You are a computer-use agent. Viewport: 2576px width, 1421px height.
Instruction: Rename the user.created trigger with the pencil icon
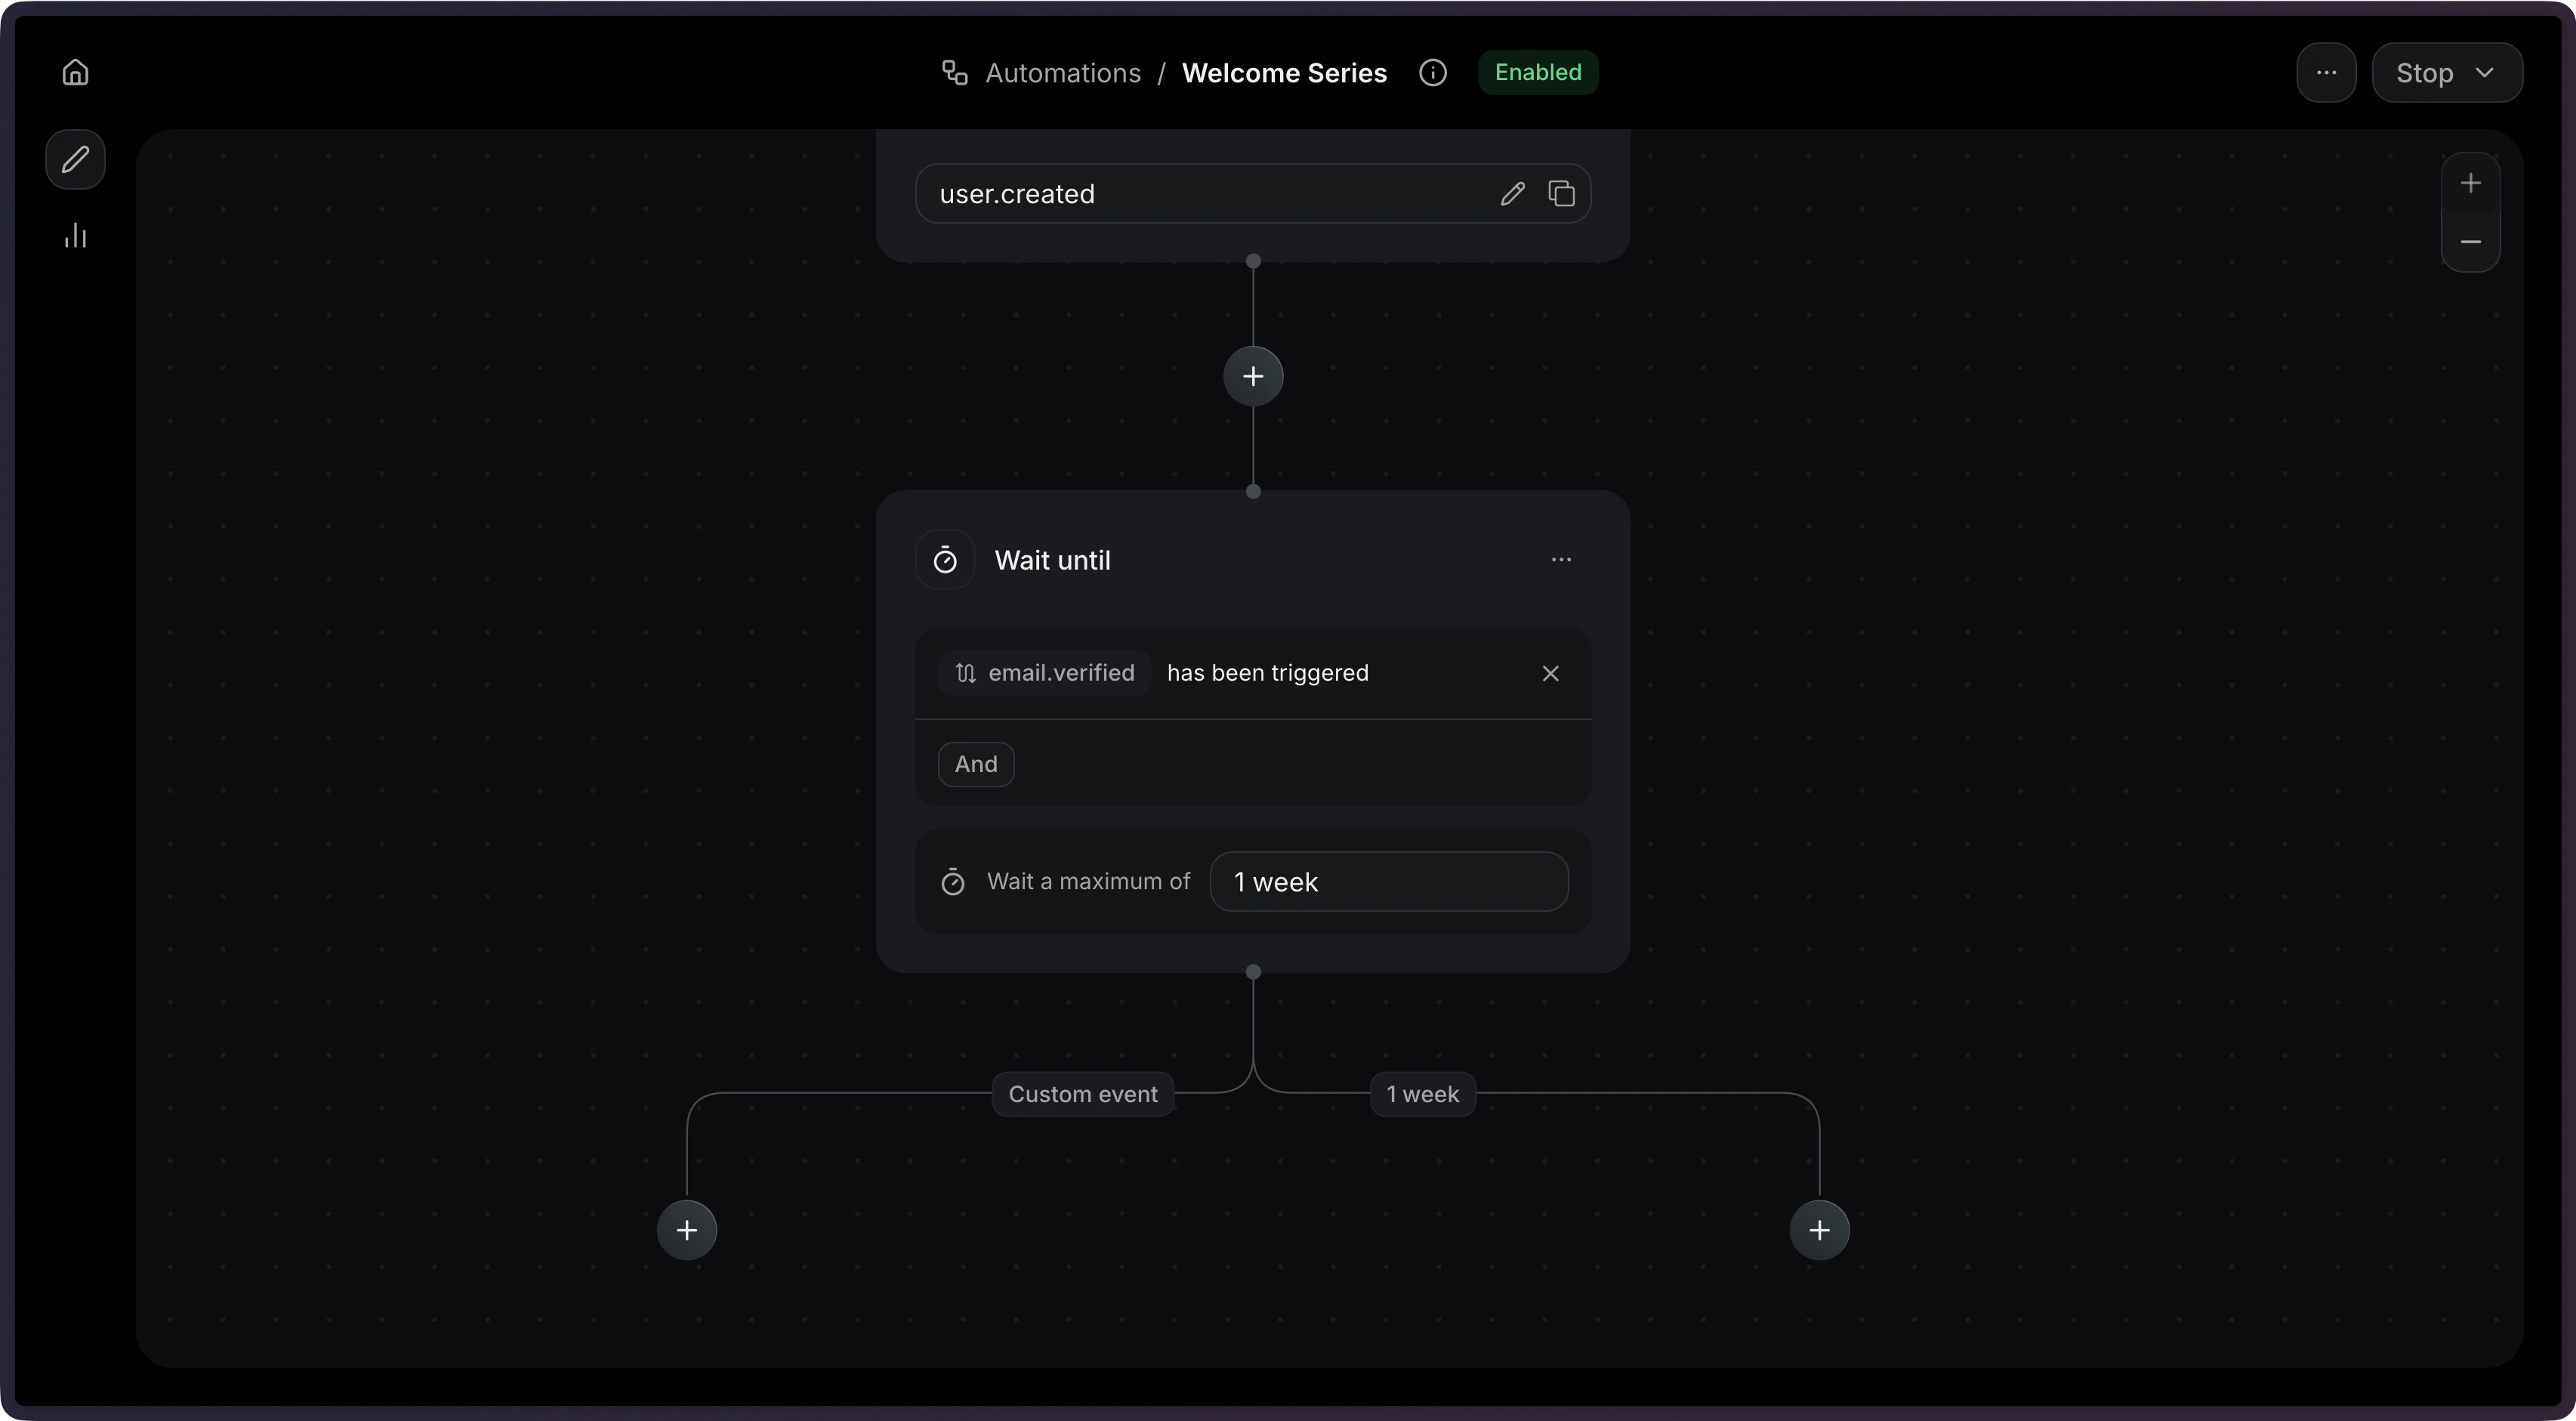pyautogui.click(x=1512, y=193)
